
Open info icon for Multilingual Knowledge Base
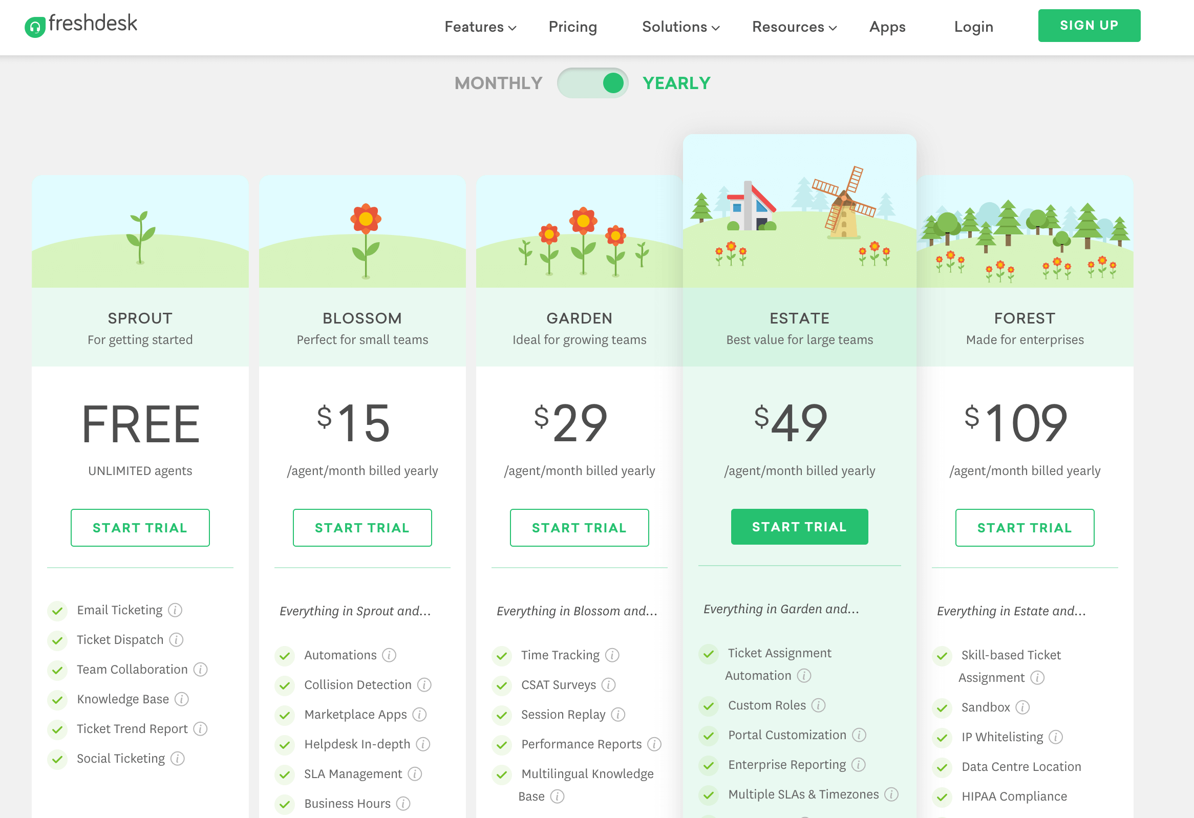click(558, 797)
